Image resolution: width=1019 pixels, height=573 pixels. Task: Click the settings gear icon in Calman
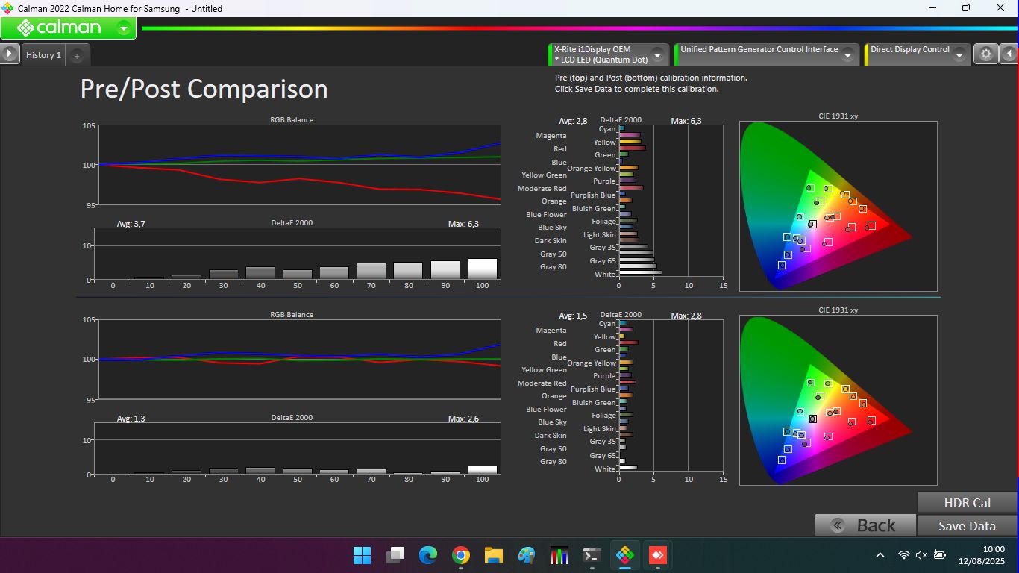pyautogui.click(x=985, y=54)
